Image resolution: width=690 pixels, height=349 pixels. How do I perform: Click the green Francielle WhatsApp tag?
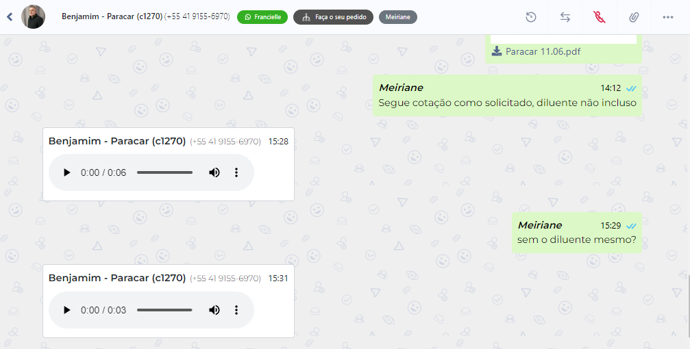pyautogui.click(x=262, y=17)
